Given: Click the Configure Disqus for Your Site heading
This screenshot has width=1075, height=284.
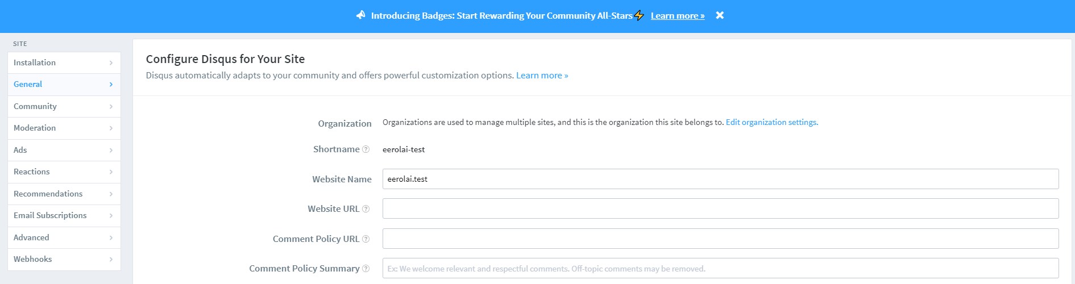Looking at the screenshot, I should pos(225,59).
